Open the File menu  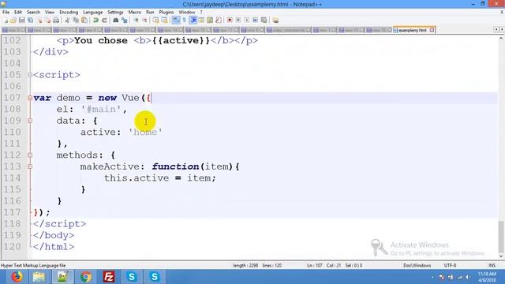pyautogui.click(x=6, y=12)
